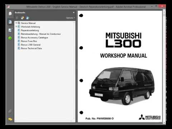
Task: Select the Bonus Fuse Box bookmark
Action: (29, 41)
